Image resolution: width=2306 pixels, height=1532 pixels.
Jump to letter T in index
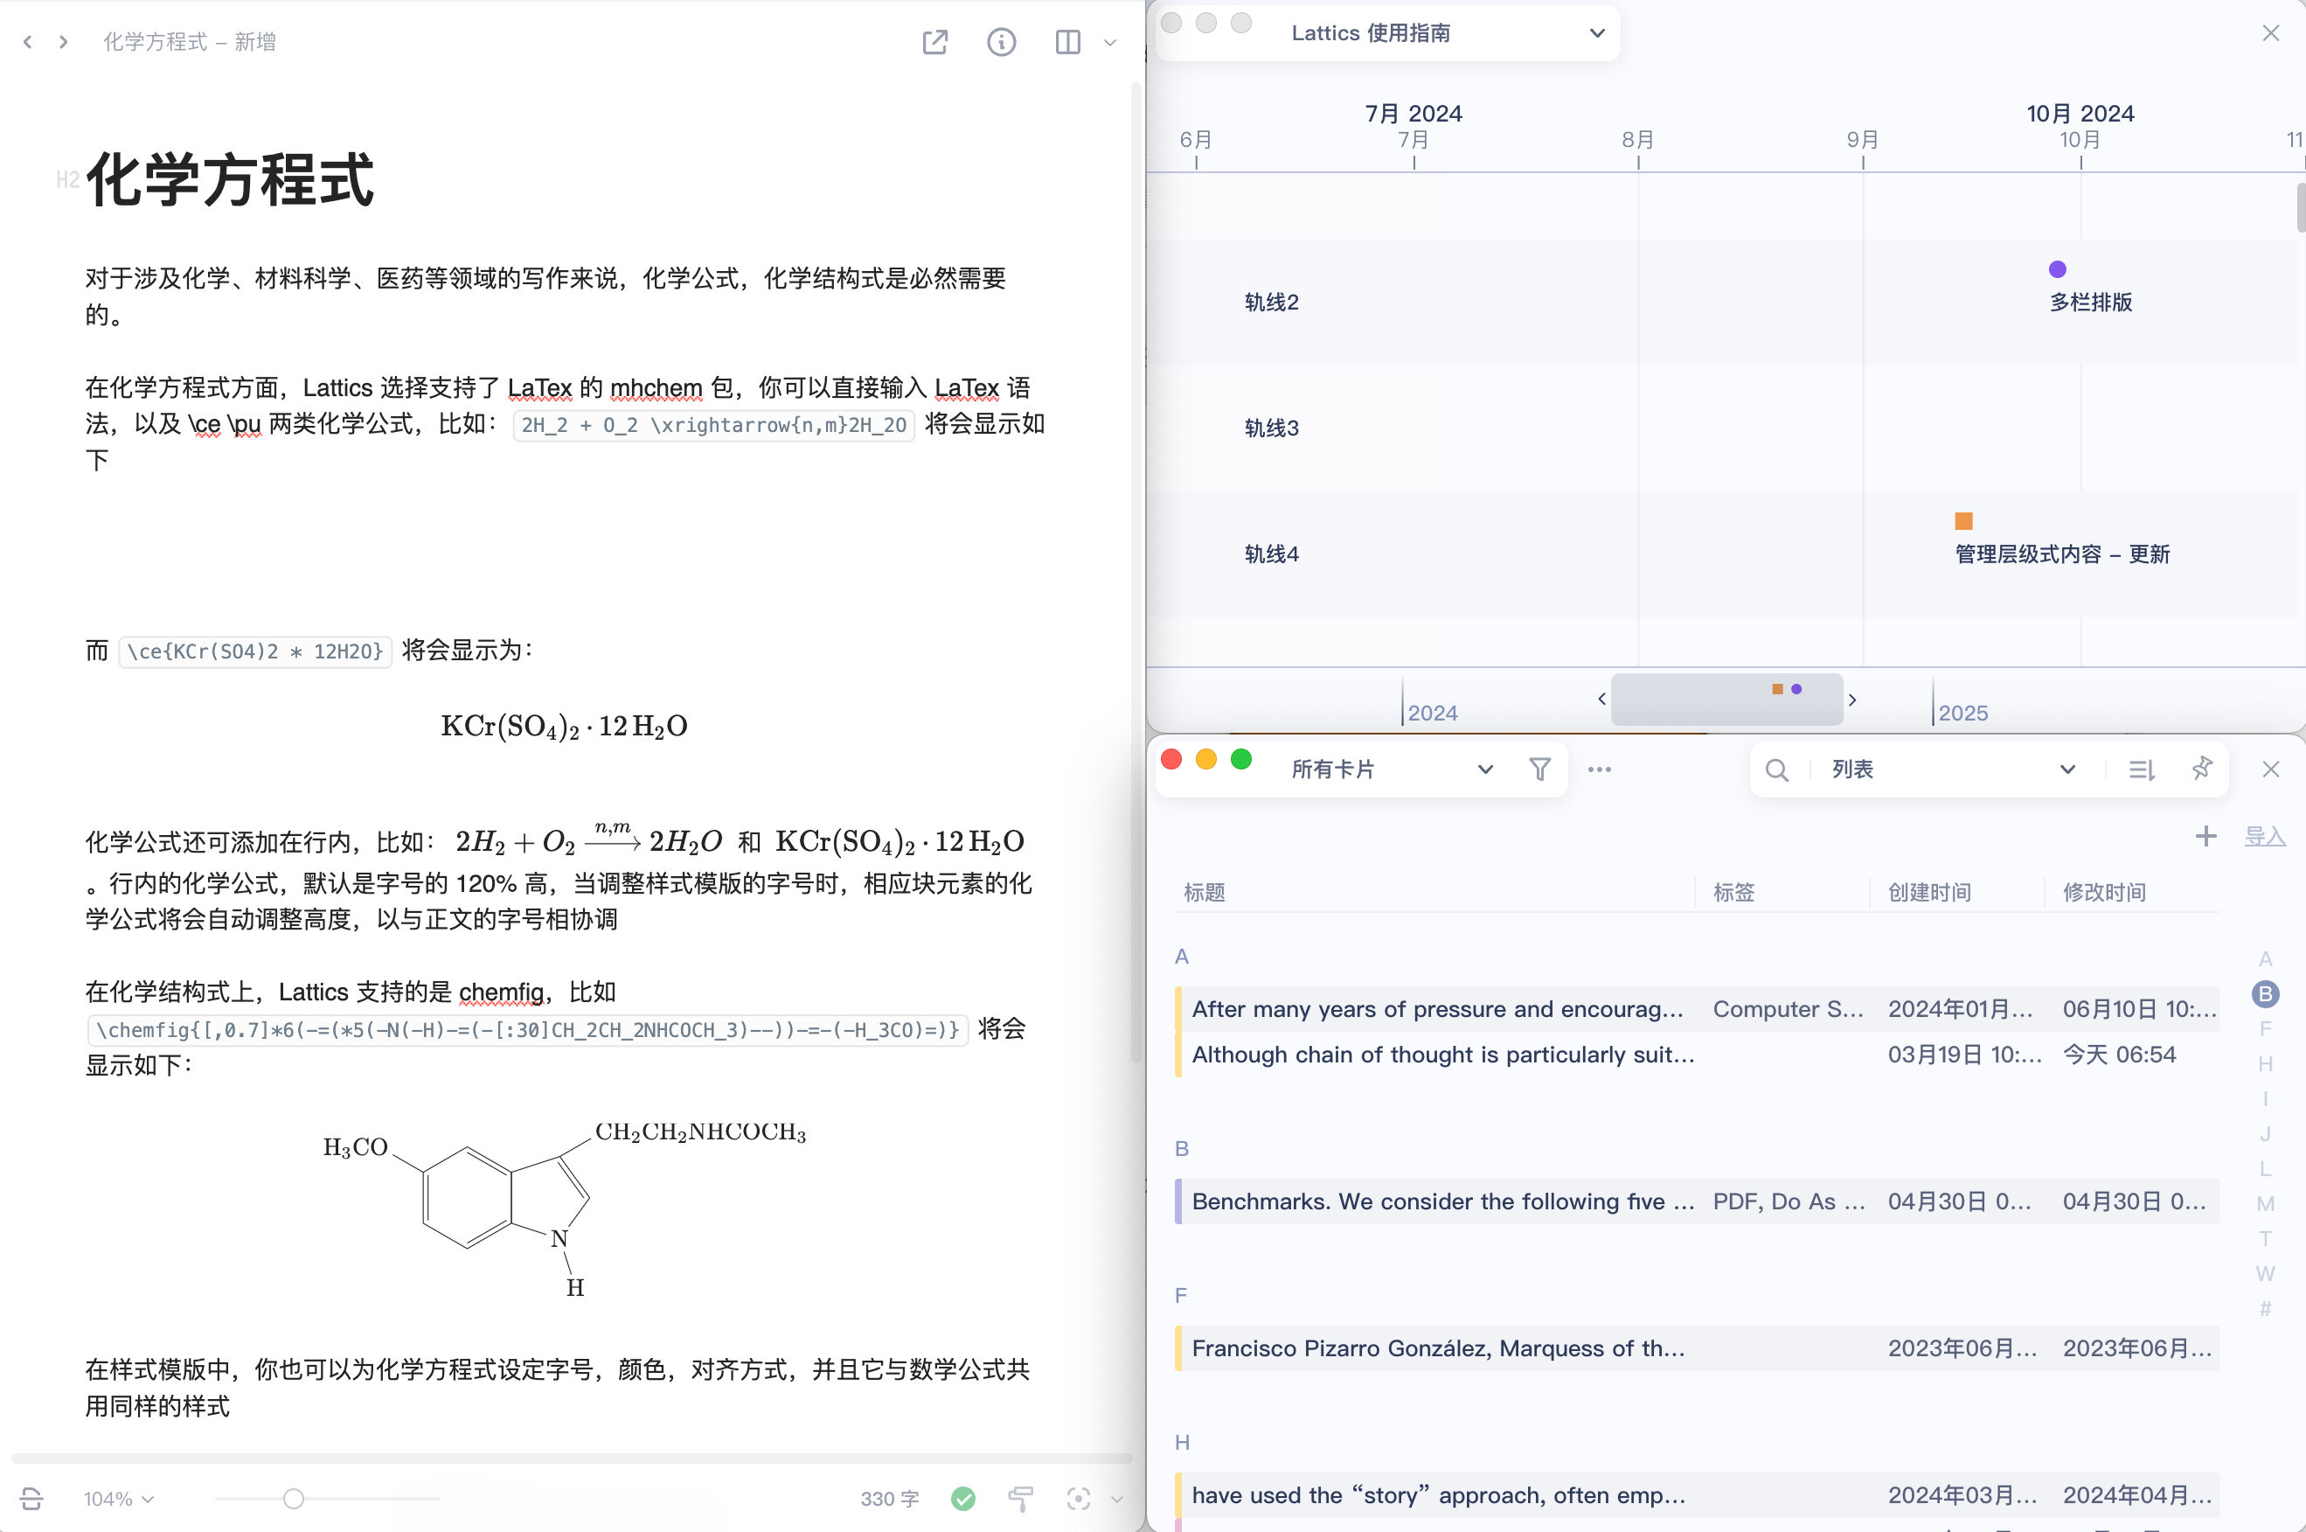pyautogui.click(x=2265, y=1240)
